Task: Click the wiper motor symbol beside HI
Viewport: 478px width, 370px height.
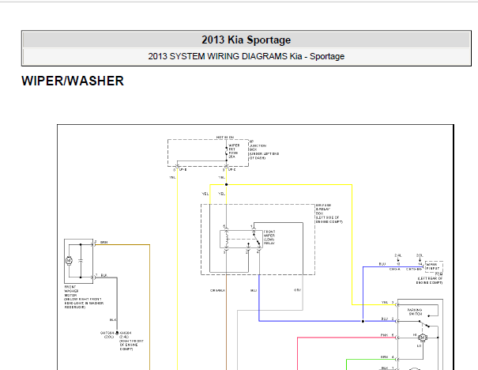Action: click(x=423, y=338)
